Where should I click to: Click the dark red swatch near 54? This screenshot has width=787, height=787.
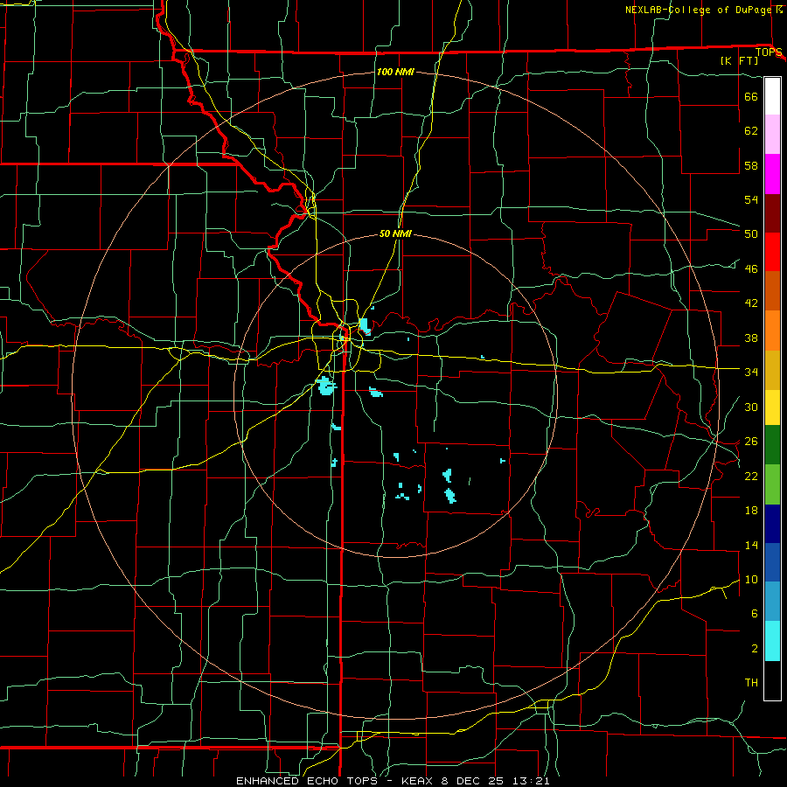pos(772,213)
